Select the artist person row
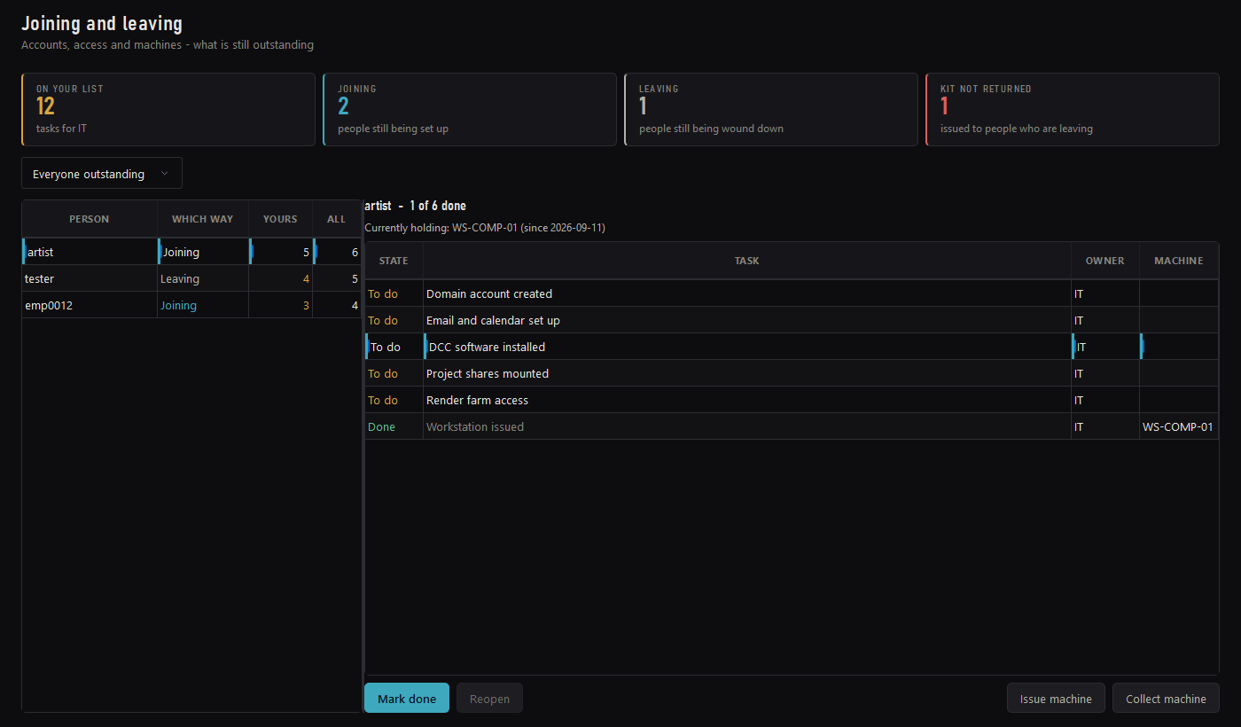The height and width of the screenshot is (727, 1241). [191, 252]
